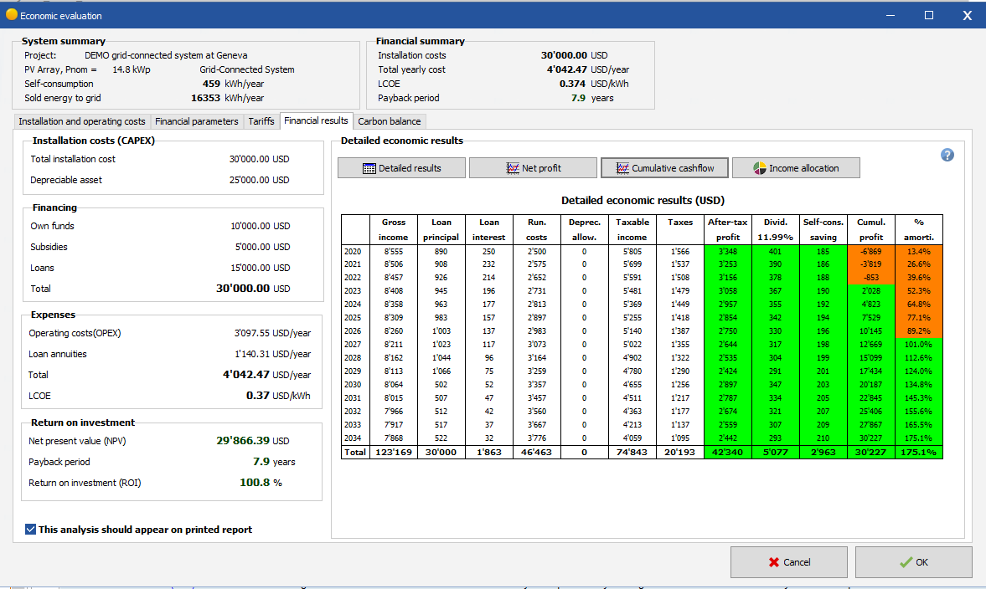
Task: Open the Detailed results table view
Action: coord(402,168)
